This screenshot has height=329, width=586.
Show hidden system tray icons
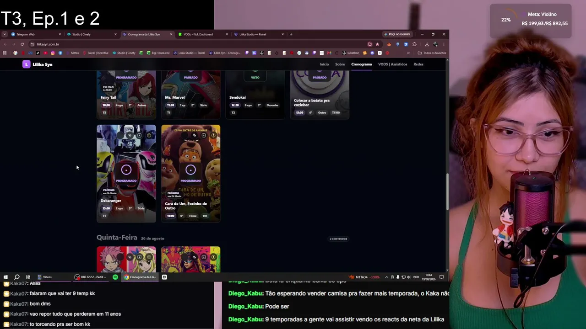[x=386, y=277]
